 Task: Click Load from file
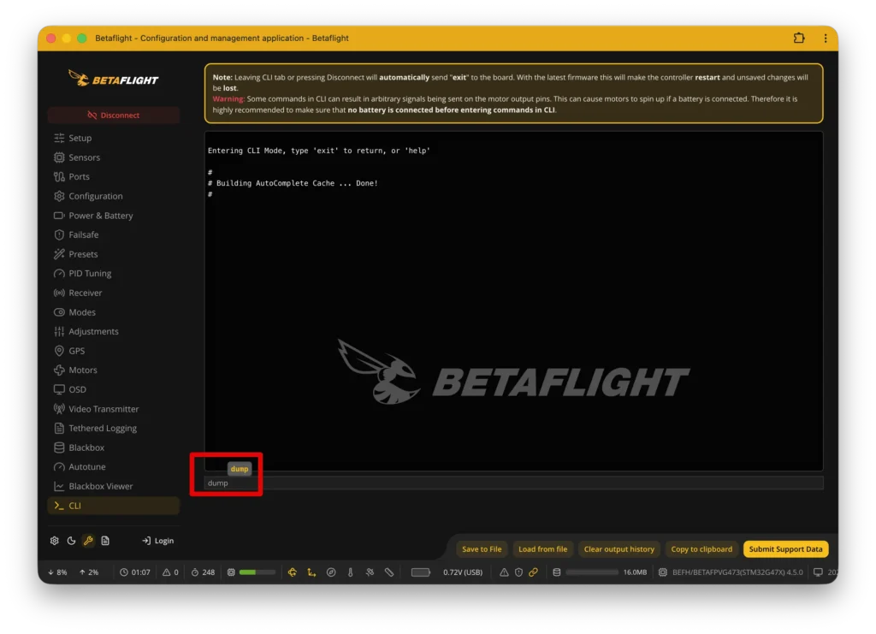(542, 549)
